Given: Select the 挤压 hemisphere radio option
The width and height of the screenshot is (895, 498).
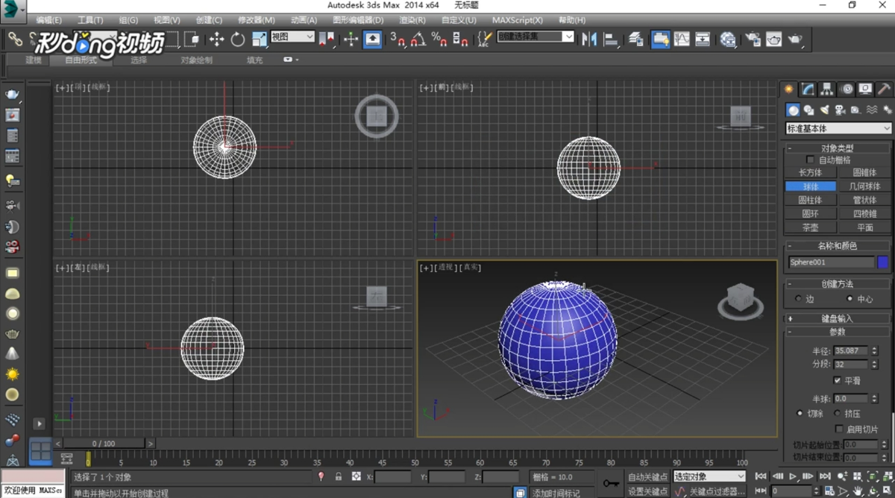Looking at the screenshot, I should 837,413.
